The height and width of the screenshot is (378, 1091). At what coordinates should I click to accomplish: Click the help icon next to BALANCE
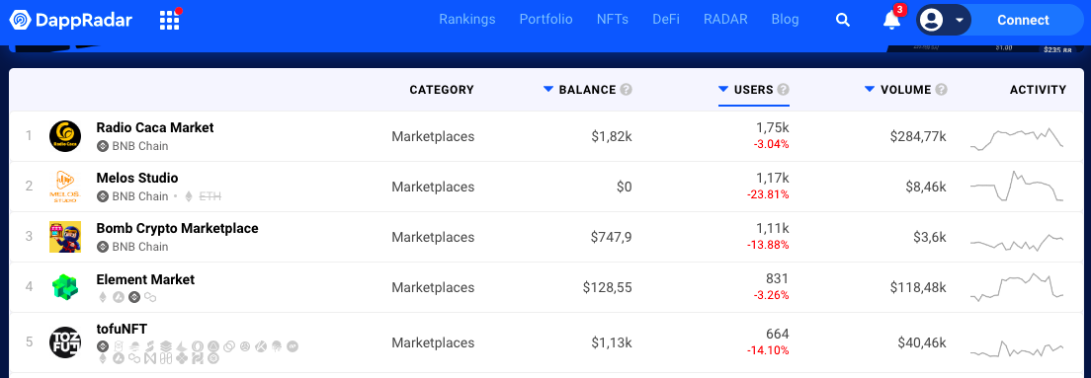point(627,90)
